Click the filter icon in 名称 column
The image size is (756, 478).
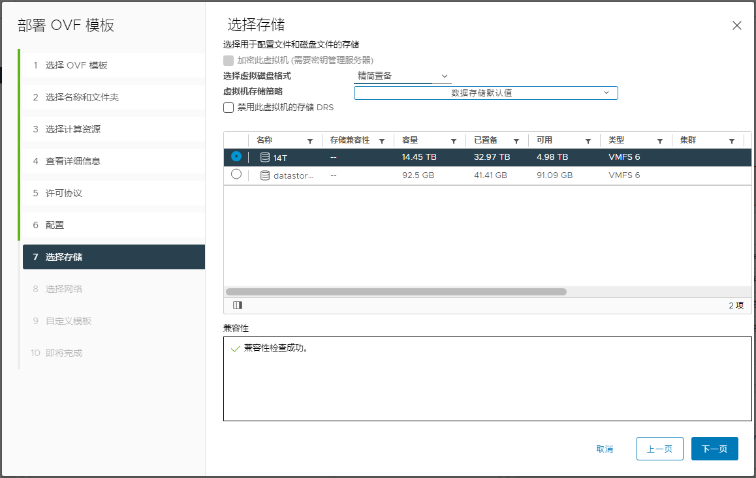pos(310,141)
